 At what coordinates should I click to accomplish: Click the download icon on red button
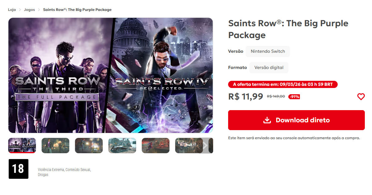[x=267, y=120]
